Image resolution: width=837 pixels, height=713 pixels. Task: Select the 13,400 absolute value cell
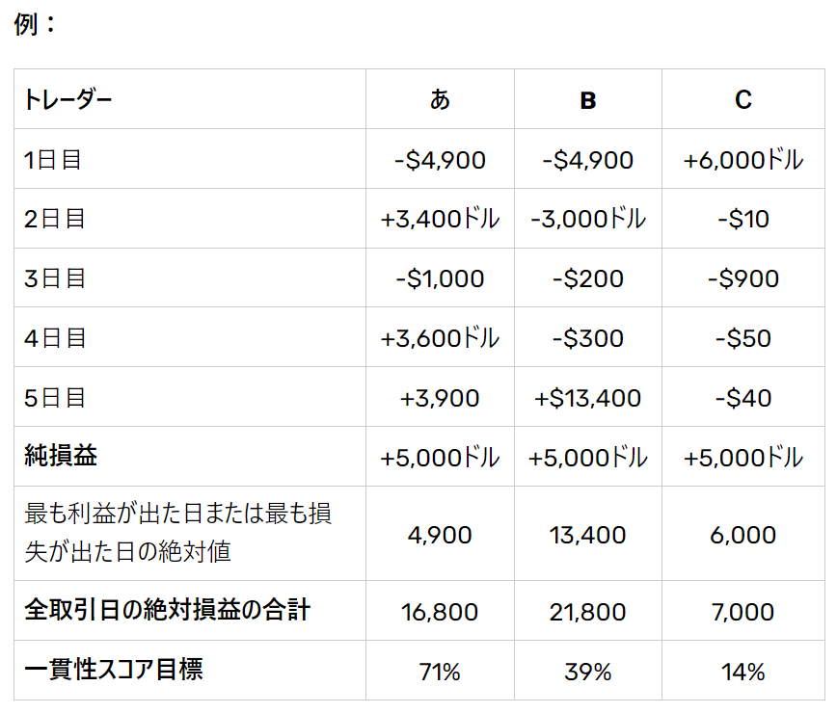pos(587,535)
